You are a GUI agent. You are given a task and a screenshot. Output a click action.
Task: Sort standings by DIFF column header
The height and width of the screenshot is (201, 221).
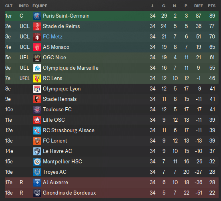(199, 6)
